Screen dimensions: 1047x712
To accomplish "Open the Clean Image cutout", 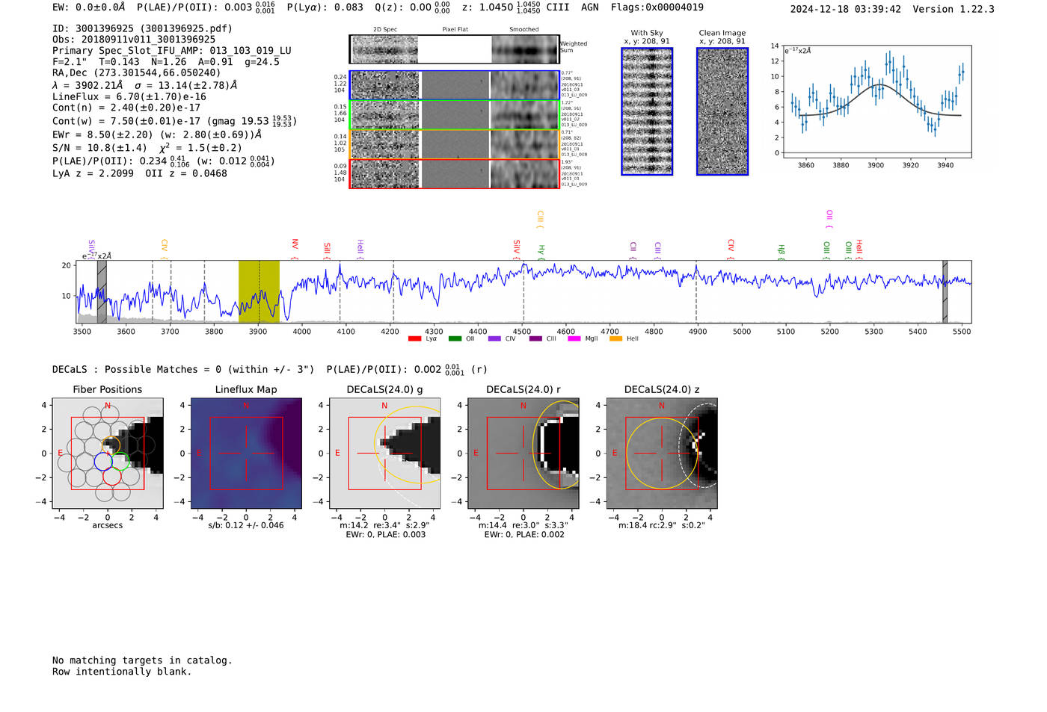I will [x=722, y=111].
